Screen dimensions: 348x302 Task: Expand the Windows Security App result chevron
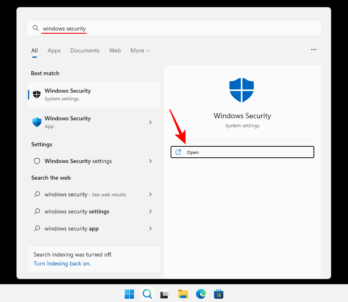point(150,122)
